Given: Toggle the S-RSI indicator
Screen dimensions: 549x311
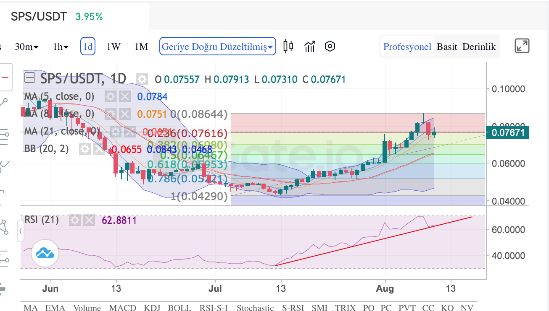Looking at the screenshot, I should pyautogui.click(x=293, y=308).
